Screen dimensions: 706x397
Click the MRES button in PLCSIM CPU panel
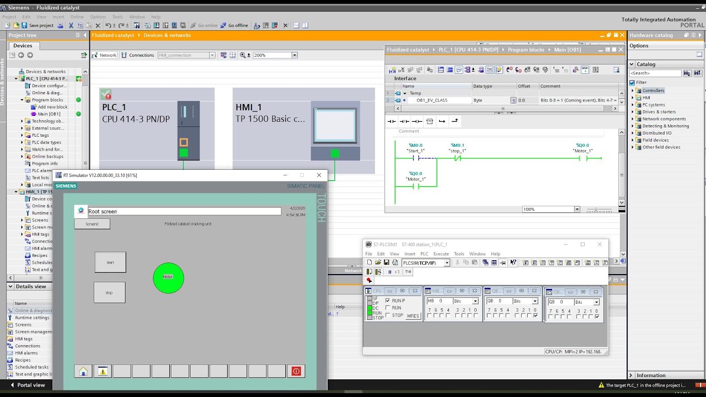coord(413,316)
